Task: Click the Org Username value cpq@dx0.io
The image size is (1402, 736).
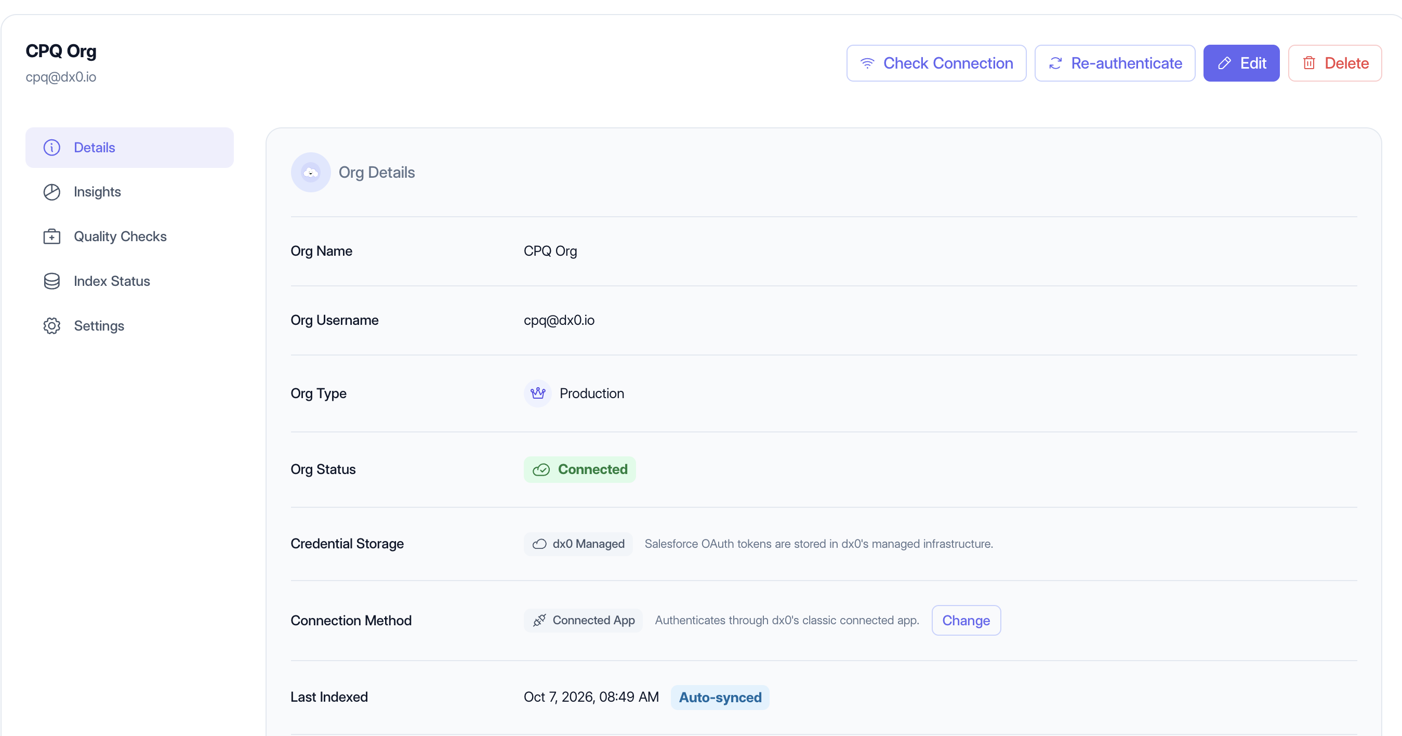Action: (559, 320)
